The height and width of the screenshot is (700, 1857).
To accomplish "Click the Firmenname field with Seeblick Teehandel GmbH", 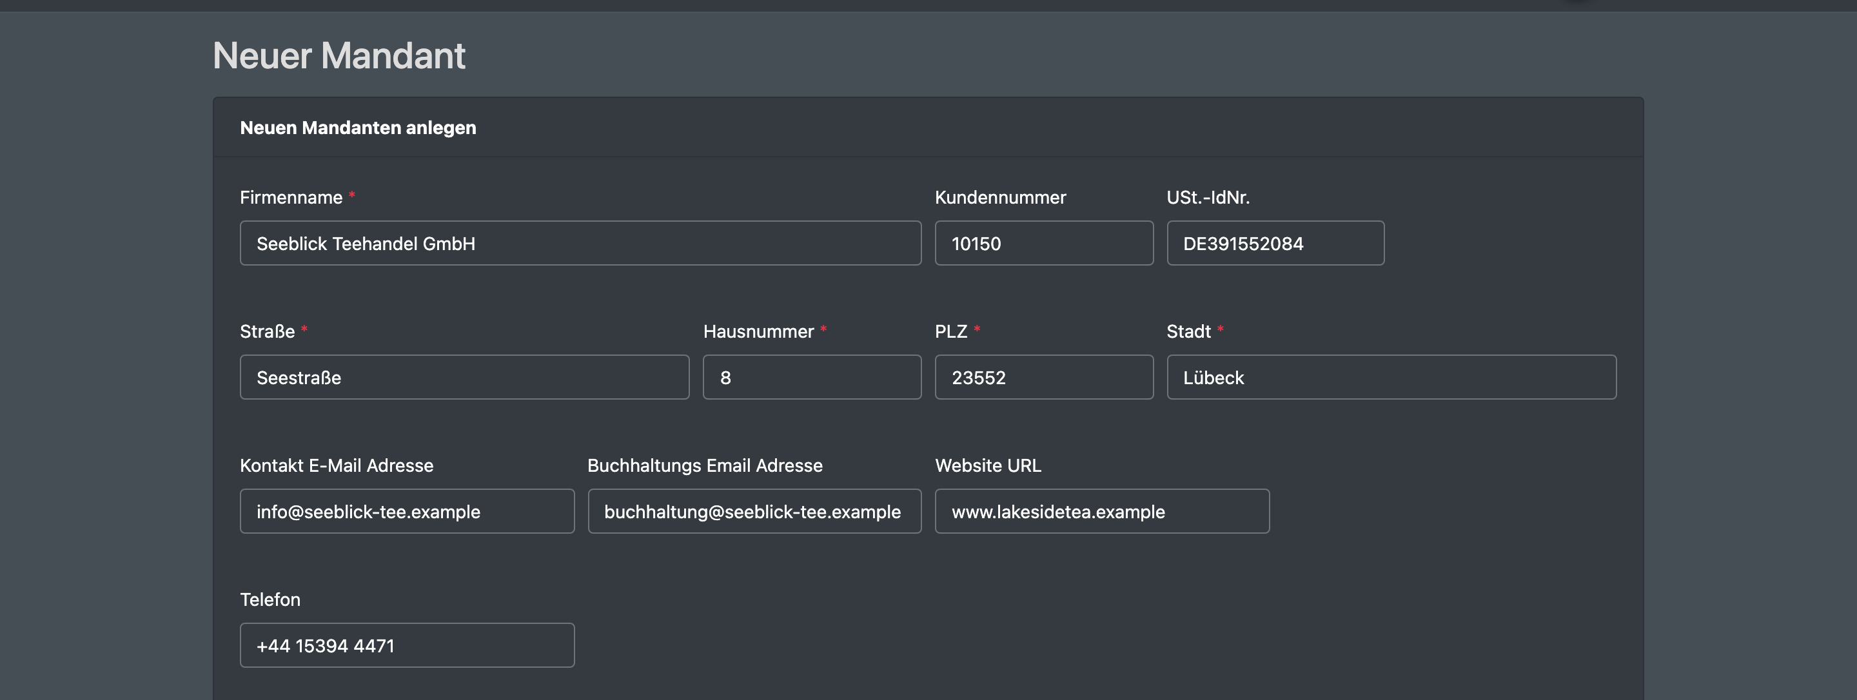I will [580, 243].
